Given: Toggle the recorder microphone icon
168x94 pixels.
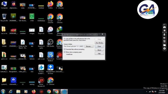Looking at the screenshot, I should [165, 34].
